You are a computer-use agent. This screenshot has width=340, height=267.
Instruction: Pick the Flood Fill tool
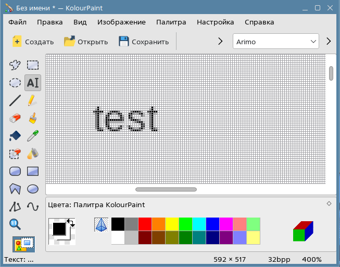click(x=15, y=136)
